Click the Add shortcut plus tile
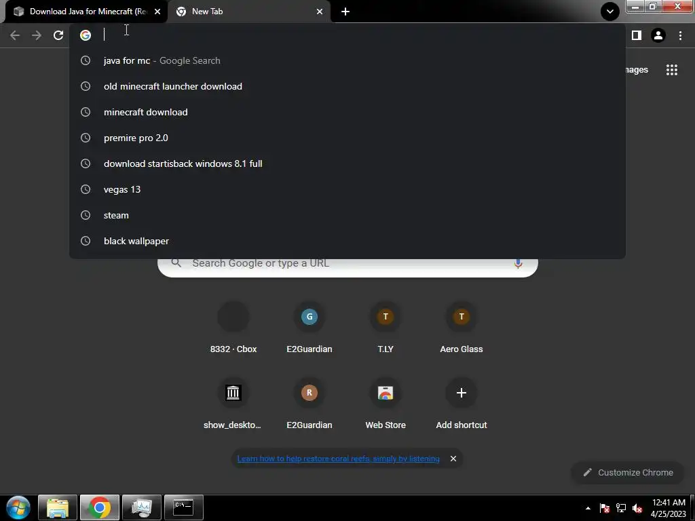This screenshot has width=695, height=521. point(462,404)
